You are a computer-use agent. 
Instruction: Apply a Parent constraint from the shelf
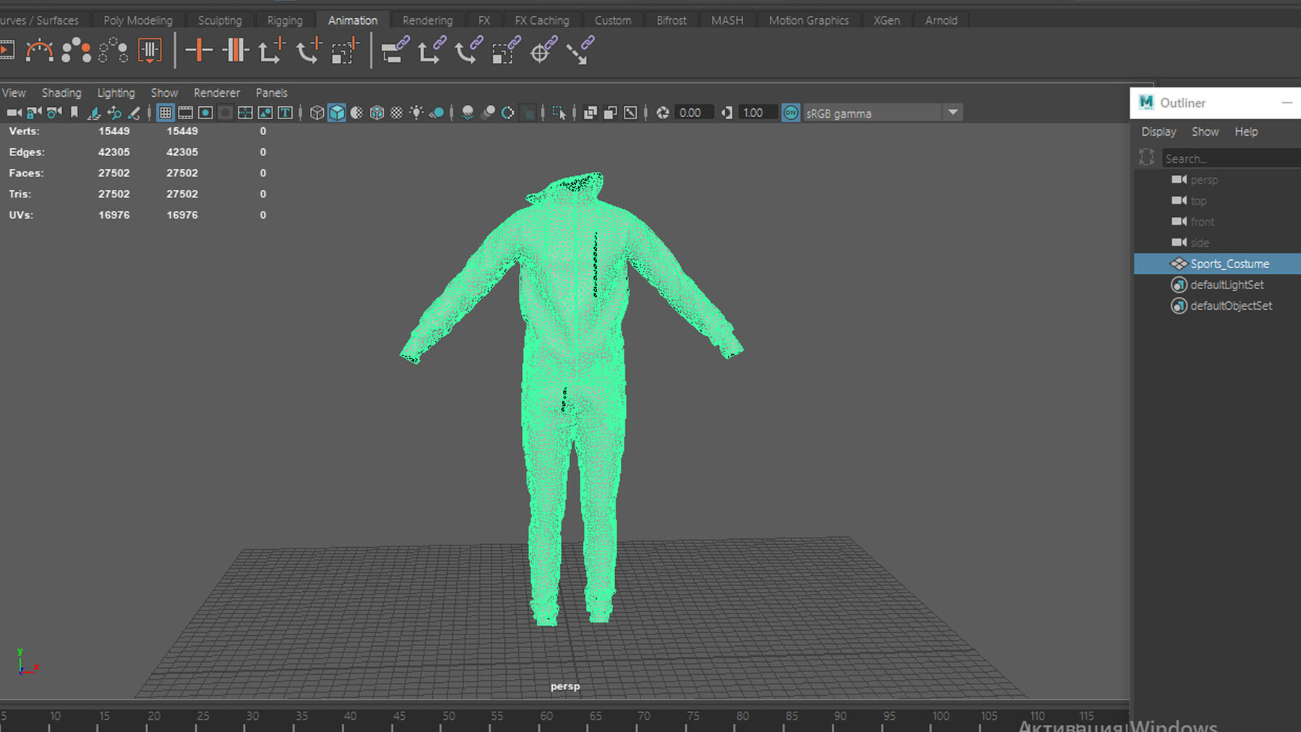pos(395,51)
